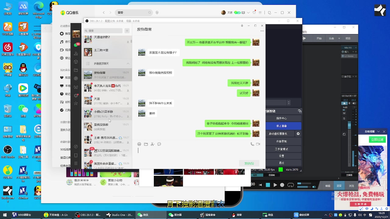Open the 混音 tab in Studio One
This screenshot has width=390, height=219.
pos(339,186)
